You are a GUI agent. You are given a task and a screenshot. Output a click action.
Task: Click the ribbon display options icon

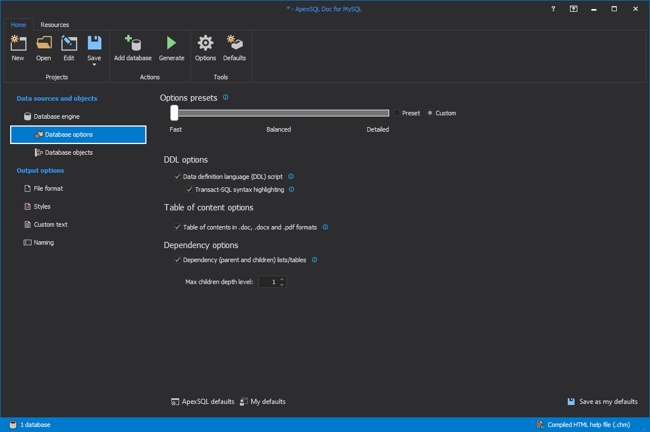[574, 8]
